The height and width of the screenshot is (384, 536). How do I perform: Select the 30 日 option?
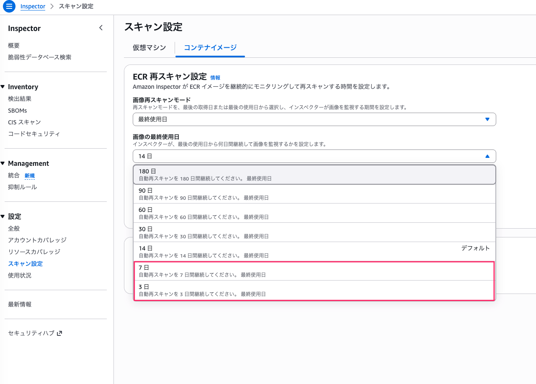pos(314,232)
